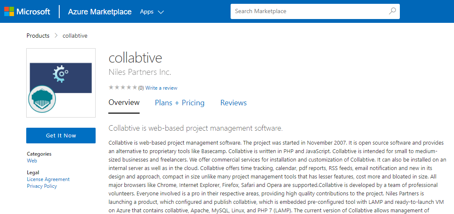Switch to the Overview tab
The image size is (454, 214).
coord(124,103)
